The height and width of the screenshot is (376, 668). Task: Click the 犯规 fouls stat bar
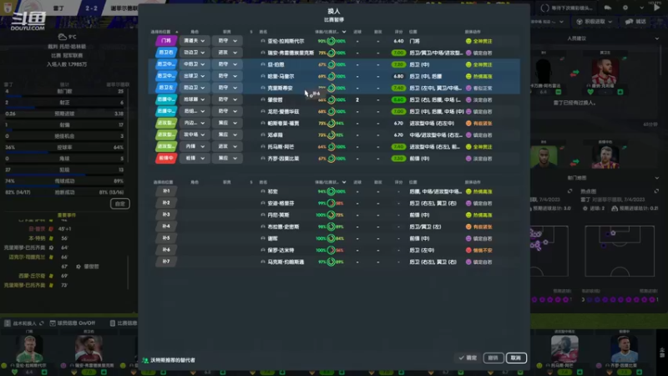[x=64, y=175]
